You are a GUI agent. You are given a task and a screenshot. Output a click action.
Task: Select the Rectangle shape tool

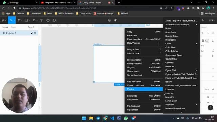(26, 20)
